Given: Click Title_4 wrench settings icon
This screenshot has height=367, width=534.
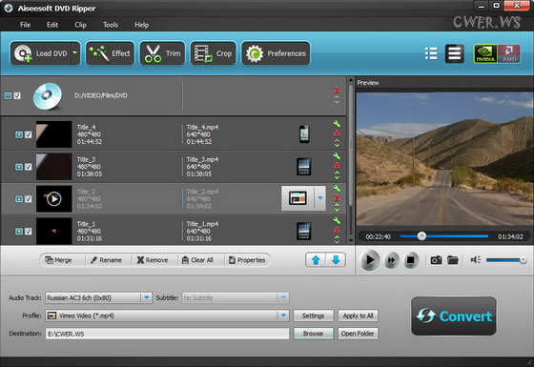Looking at the screenshot, I should click(337, 124).
